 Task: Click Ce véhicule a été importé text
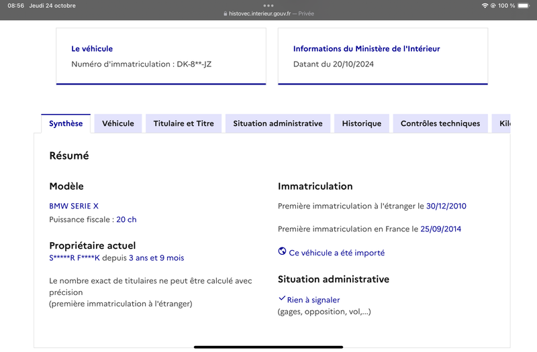[337, 253]
